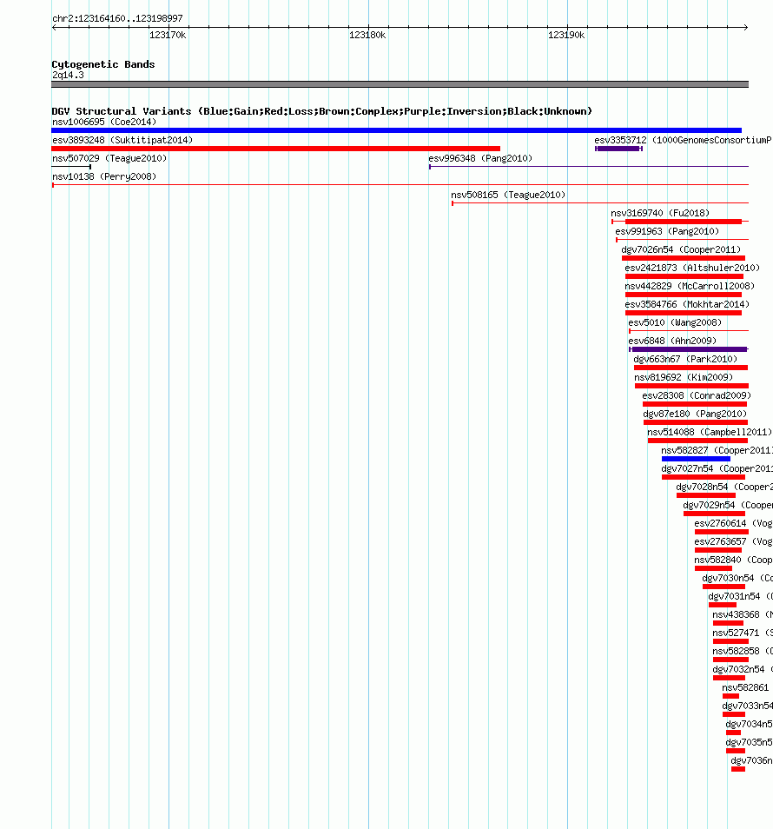Open nsv508165 (Teague2010) label

coord(508,195)
